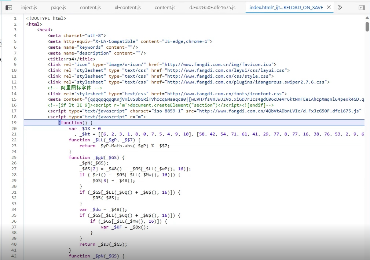Click "function _$LL(_$gP, _$$7)" text
This screenshot has height=260, width=370.
pos(102,140)
